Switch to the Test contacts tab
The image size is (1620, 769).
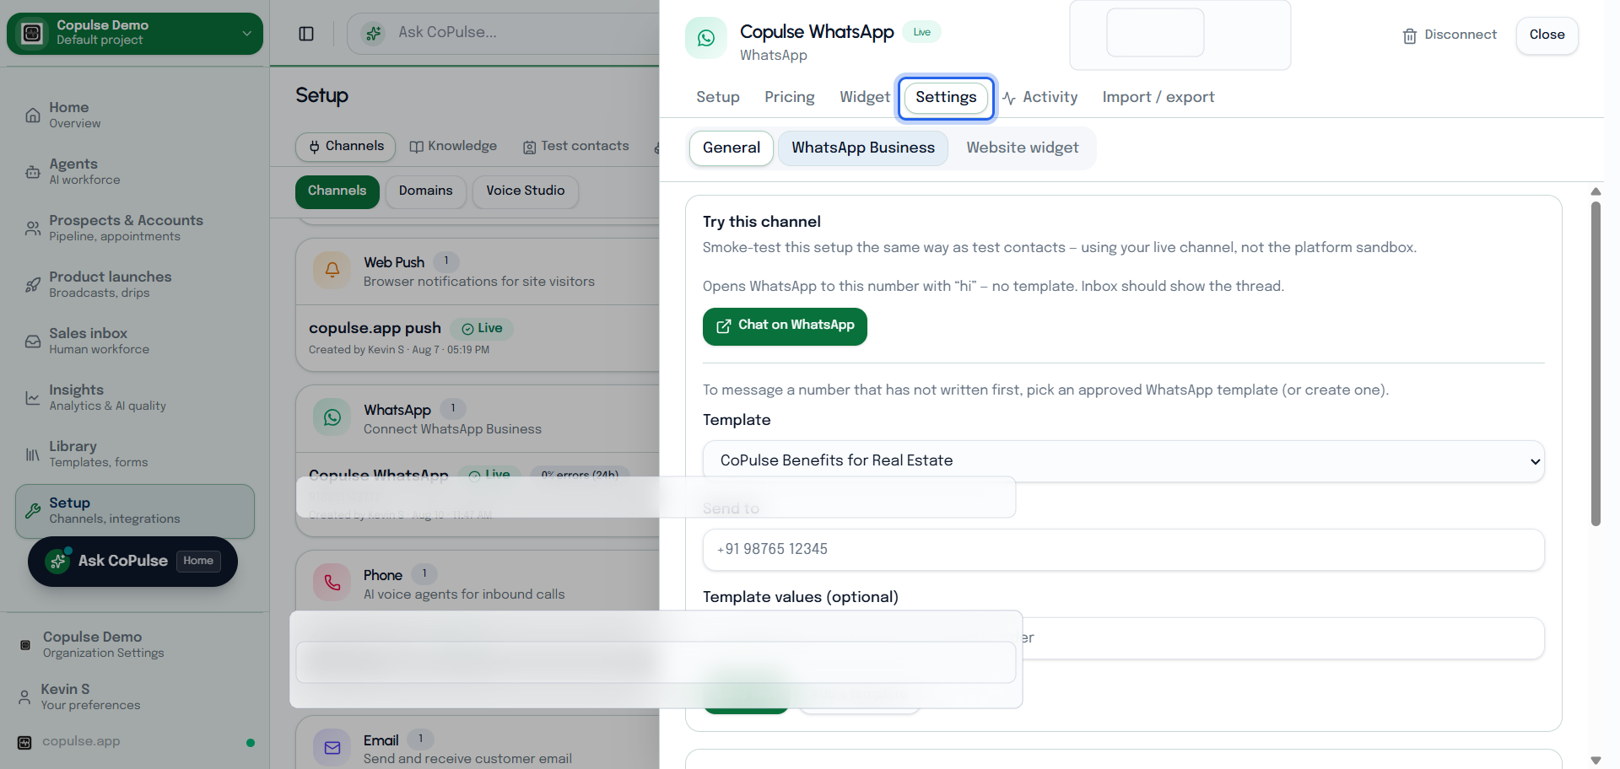coord(575,147)
